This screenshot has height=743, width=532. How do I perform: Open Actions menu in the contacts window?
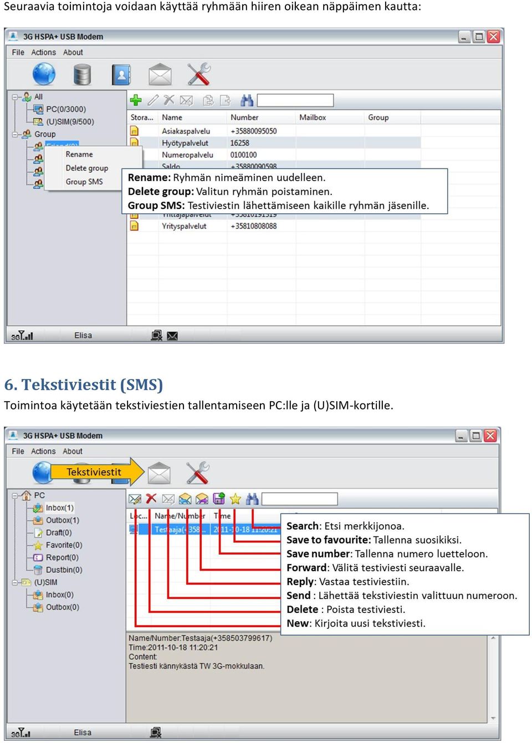click(x=43, y=52)
